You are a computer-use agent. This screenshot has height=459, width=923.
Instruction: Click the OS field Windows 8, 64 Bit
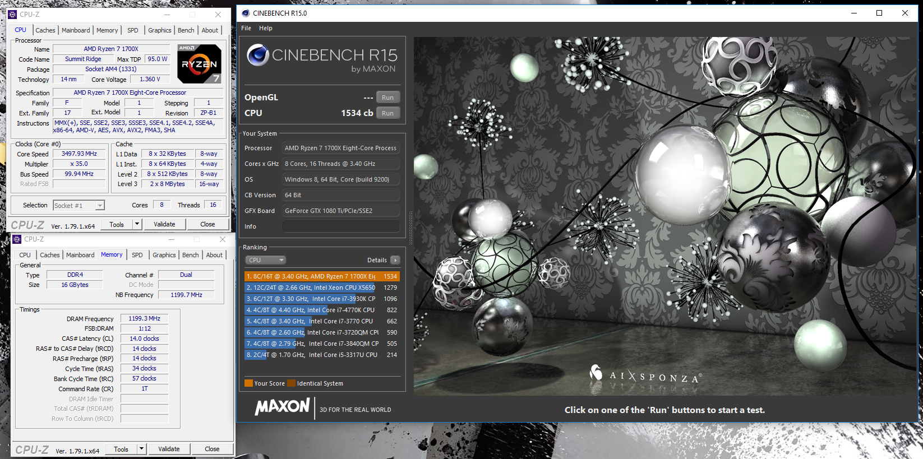click(x=341, y=179)
